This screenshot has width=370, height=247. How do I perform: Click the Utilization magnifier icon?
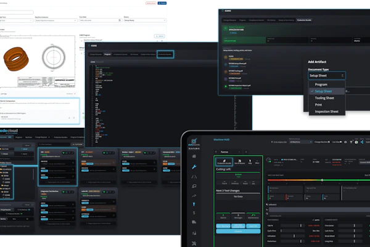click(267, 204)
